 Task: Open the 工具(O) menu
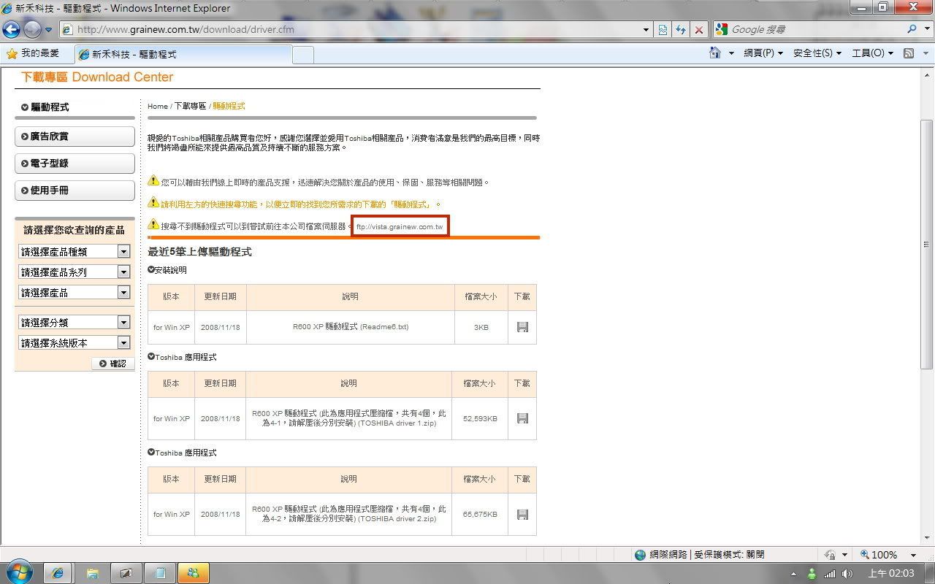pos(872,53)
